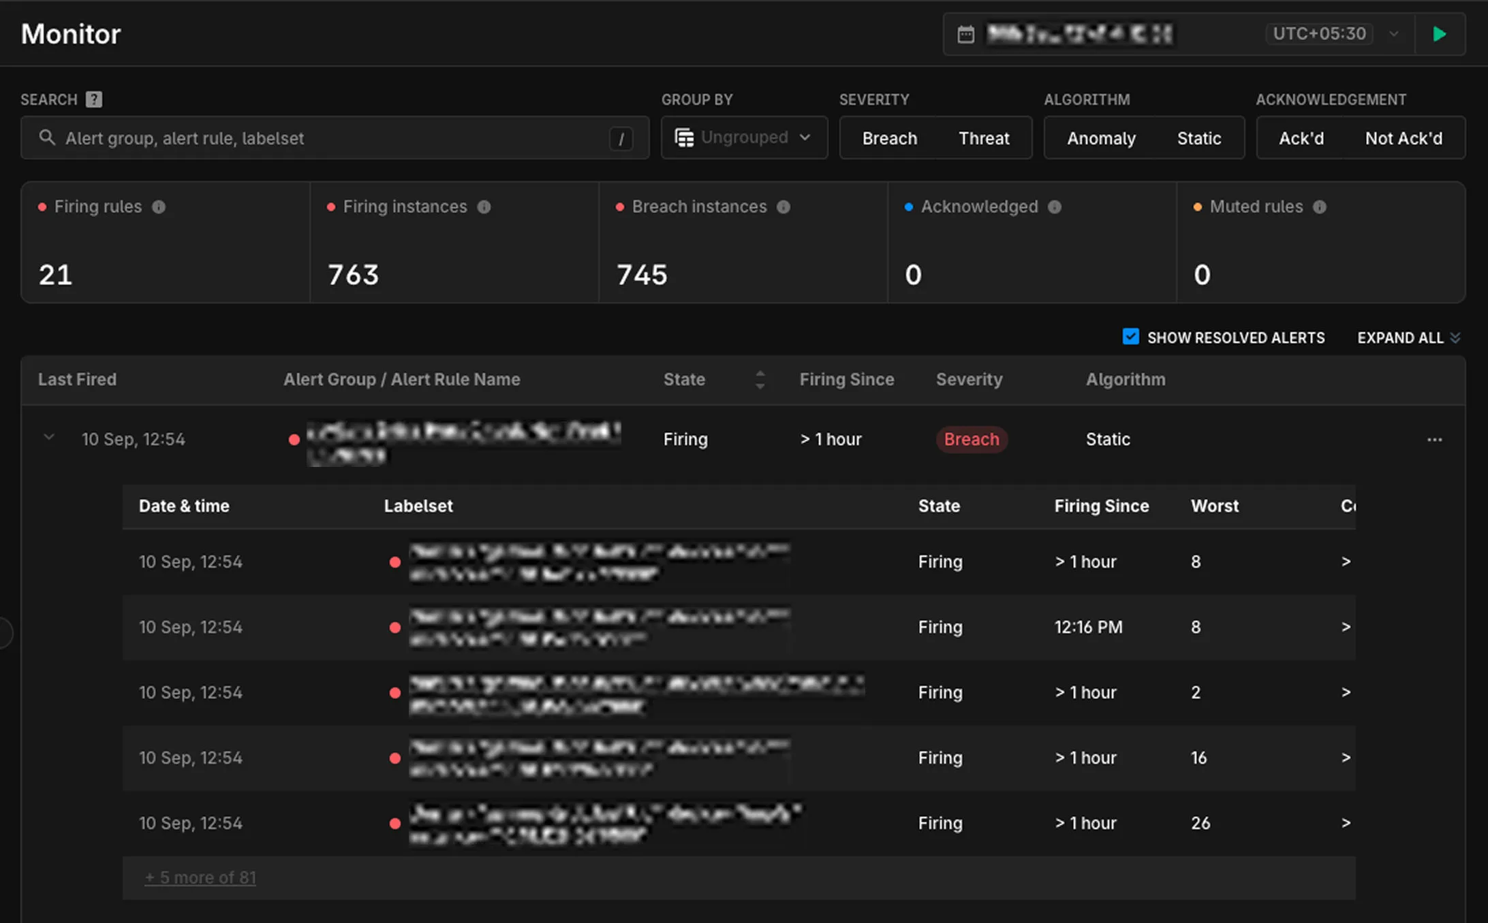Open details arrow for 12:16 PM row

[1346, 627]
